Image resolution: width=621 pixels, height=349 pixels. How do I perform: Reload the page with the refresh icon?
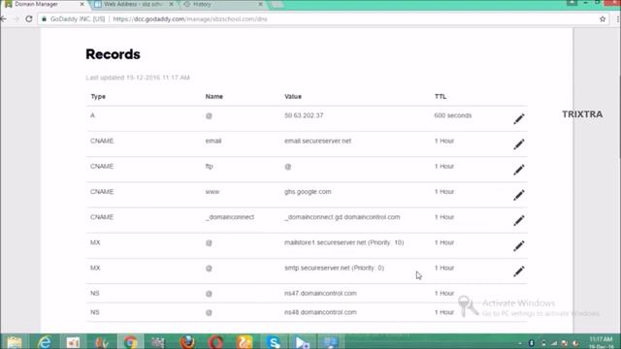(x=29, y=18)
